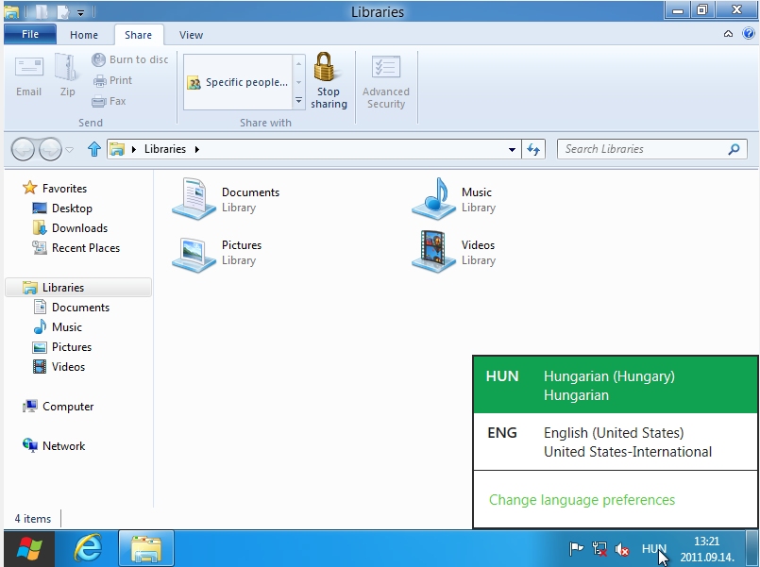Screen dimensions: 760x567
Task: Click the Email button in Send group
Action: coord(28,76)
